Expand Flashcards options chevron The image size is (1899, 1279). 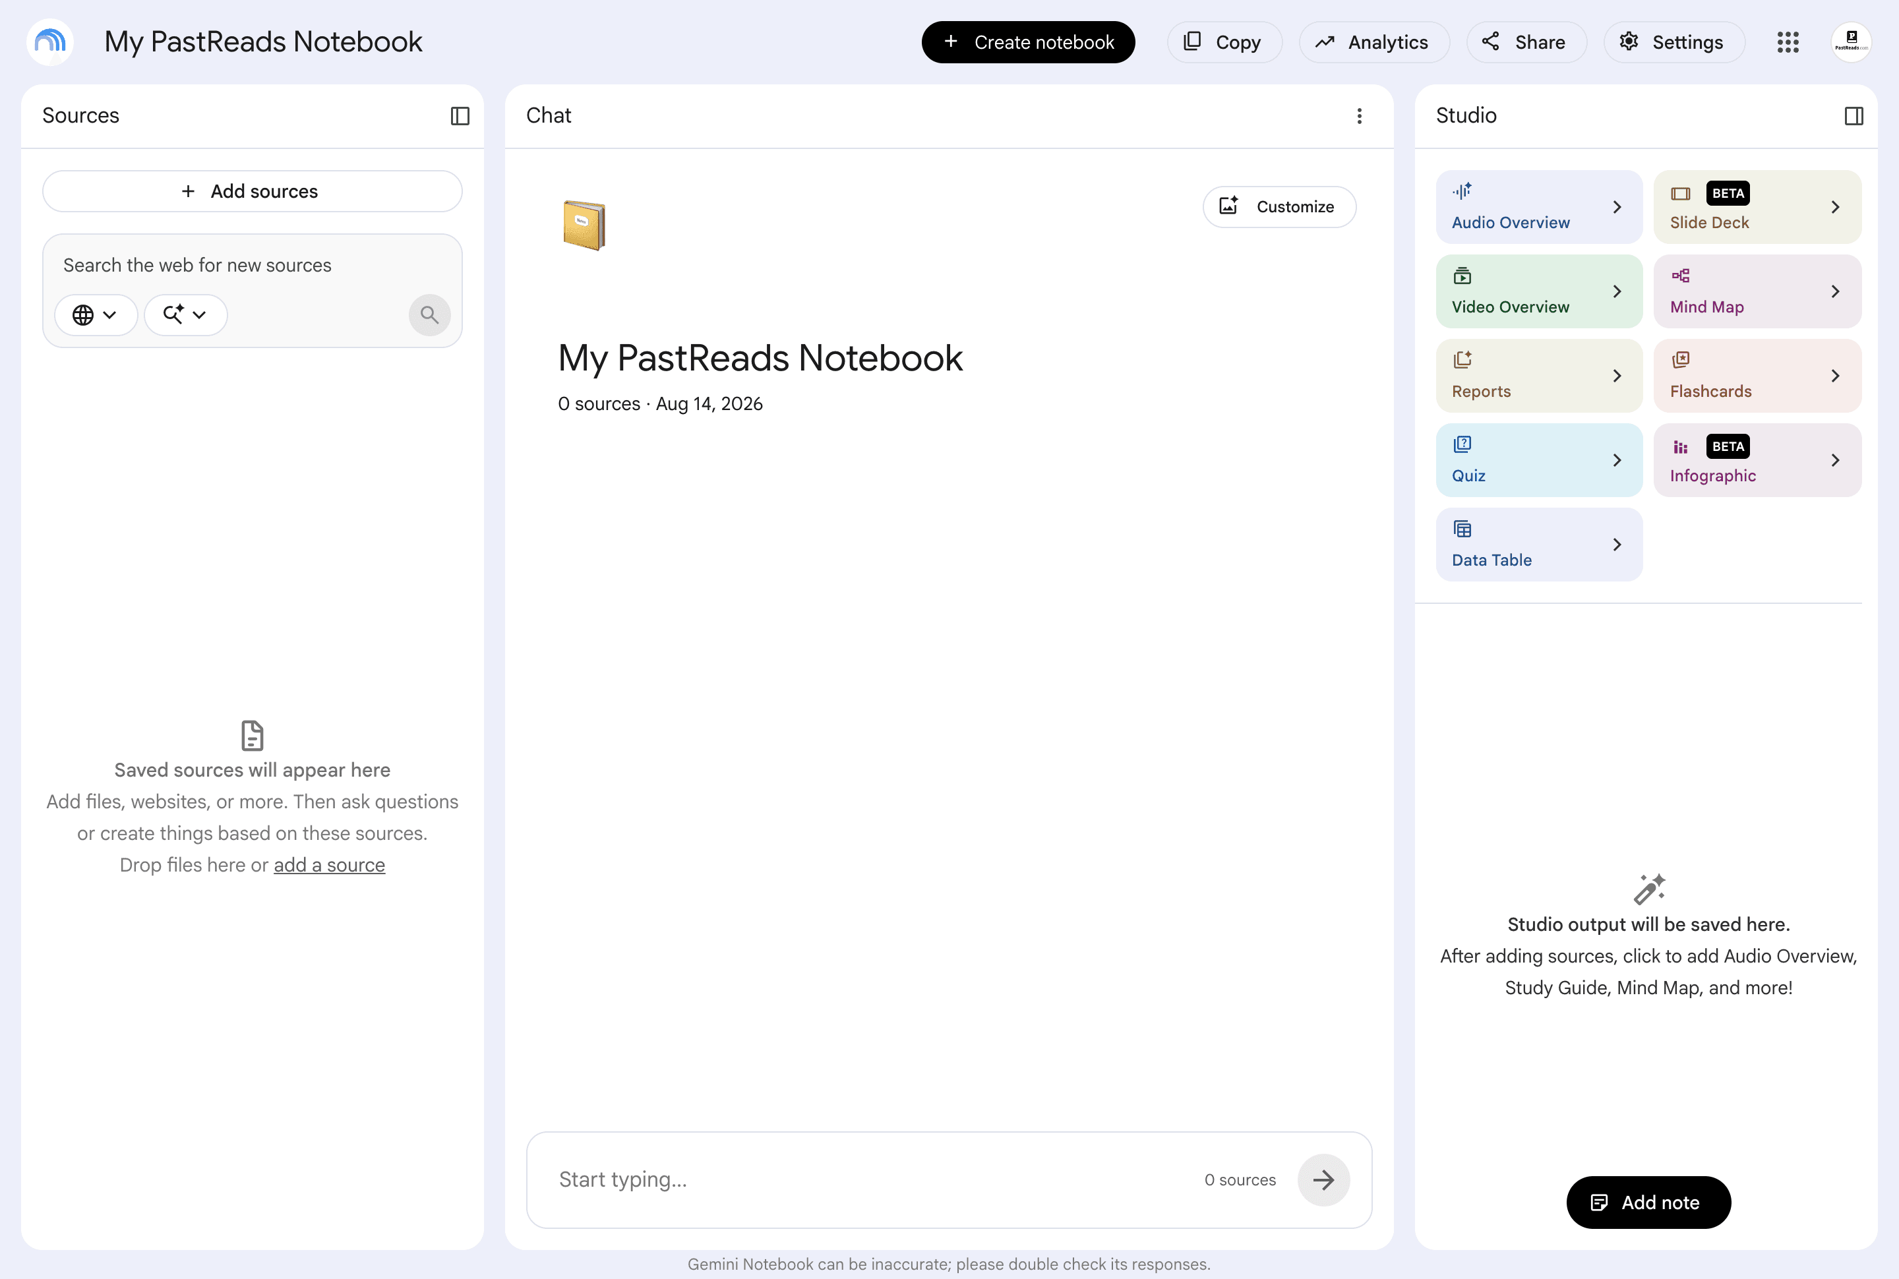click(1834, 376)
